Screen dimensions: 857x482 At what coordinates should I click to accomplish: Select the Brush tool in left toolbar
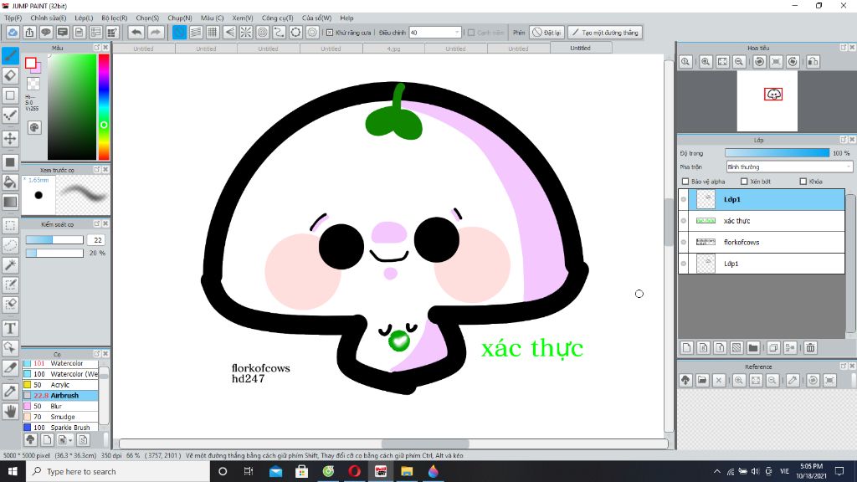pyautogui.click(x=10, y=56)
